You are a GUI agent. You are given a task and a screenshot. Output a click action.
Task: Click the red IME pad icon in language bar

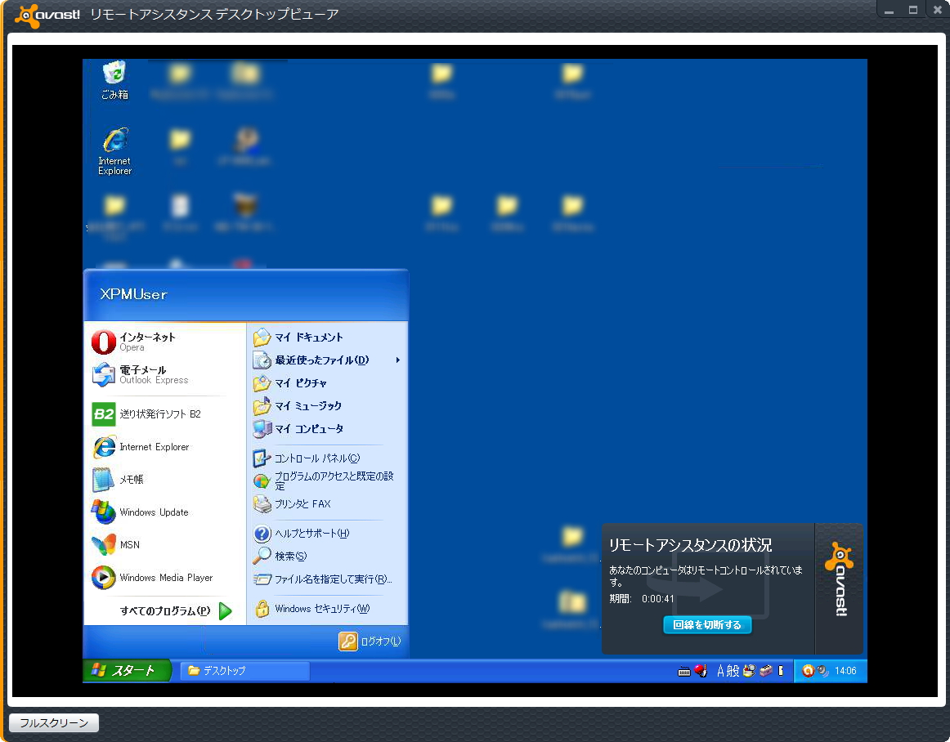[701, 671]
